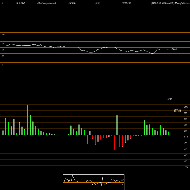The width and height of the screenshot is (190, 190).
Task: Click the MR axis label -40
Action: tap(185, 149)
